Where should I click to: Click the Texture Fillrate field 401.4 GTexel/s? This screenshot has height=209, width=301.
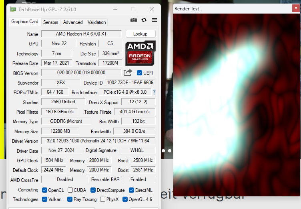134,111
